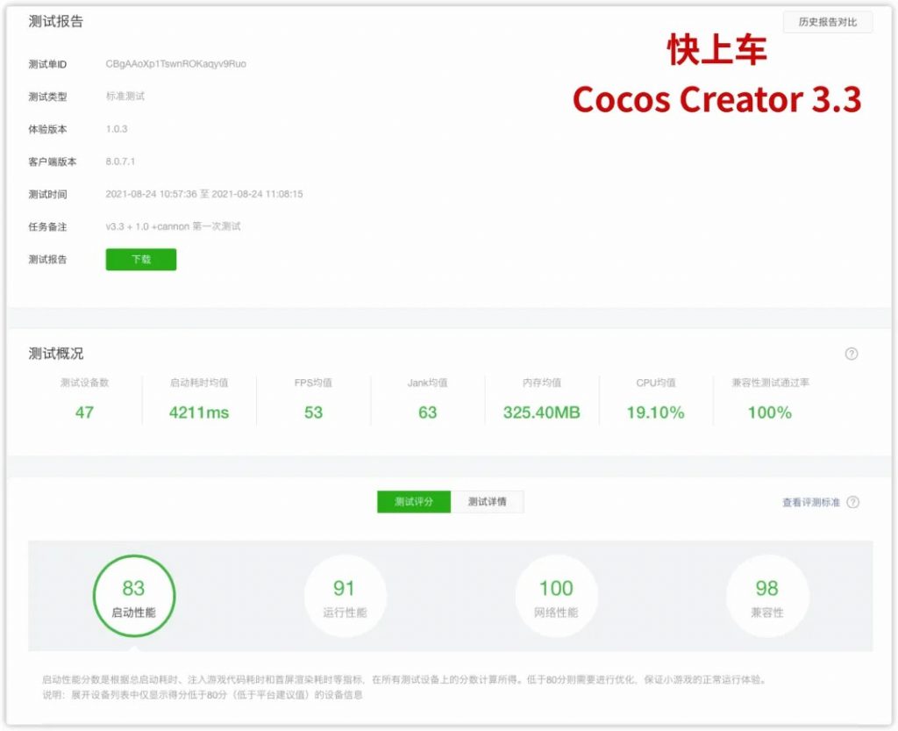Image resolution: width=898 pixels, height=731 pixels.
Task: Click help icon beside 查看评测标准
Action: tap(852, 503)
